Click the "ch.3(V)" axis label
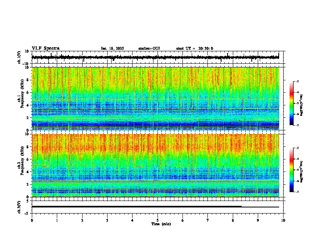The width and height of the screenshot is (319, 247). (x=19, y=207)
